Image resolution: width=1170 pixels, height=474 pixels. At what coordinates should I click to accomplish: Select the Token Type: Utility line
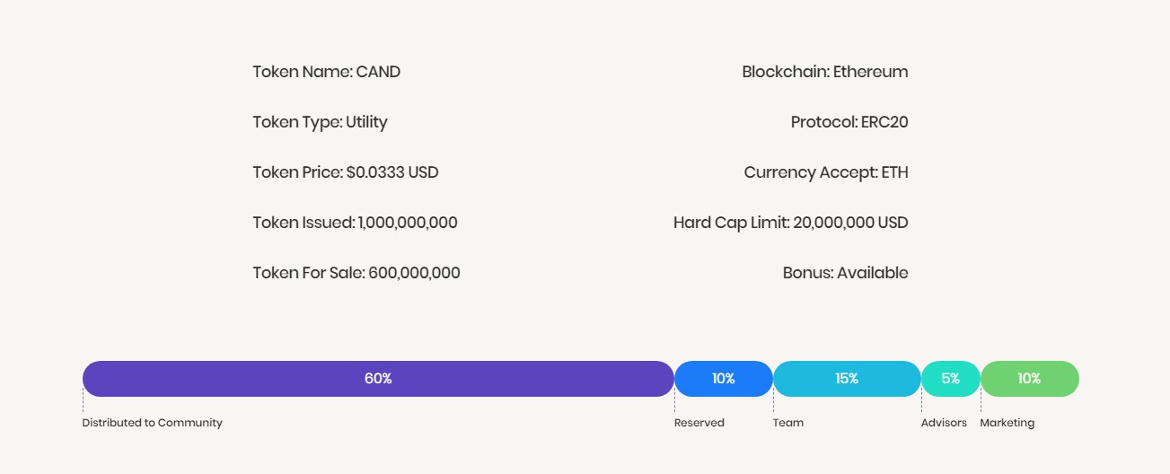[320, 122]
